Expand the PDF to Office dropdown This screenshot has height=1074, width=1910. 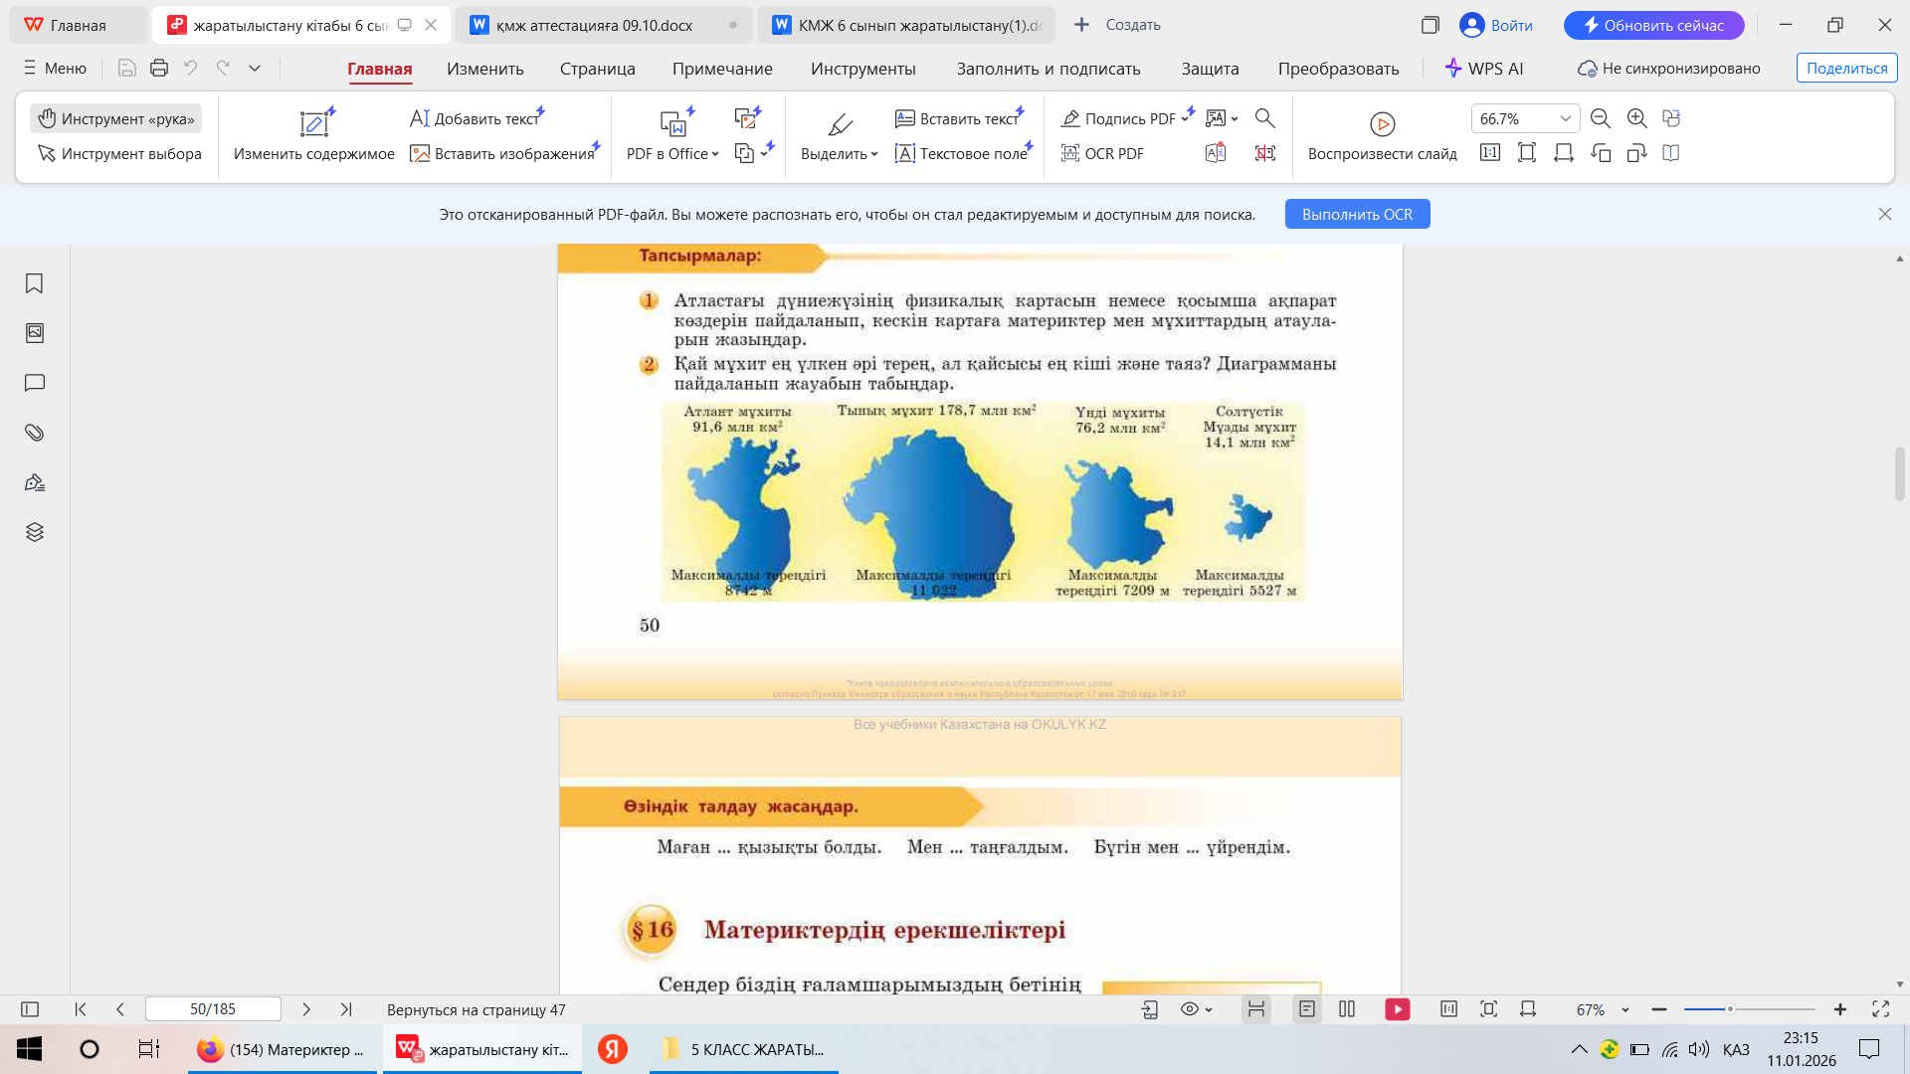[714, 154]
